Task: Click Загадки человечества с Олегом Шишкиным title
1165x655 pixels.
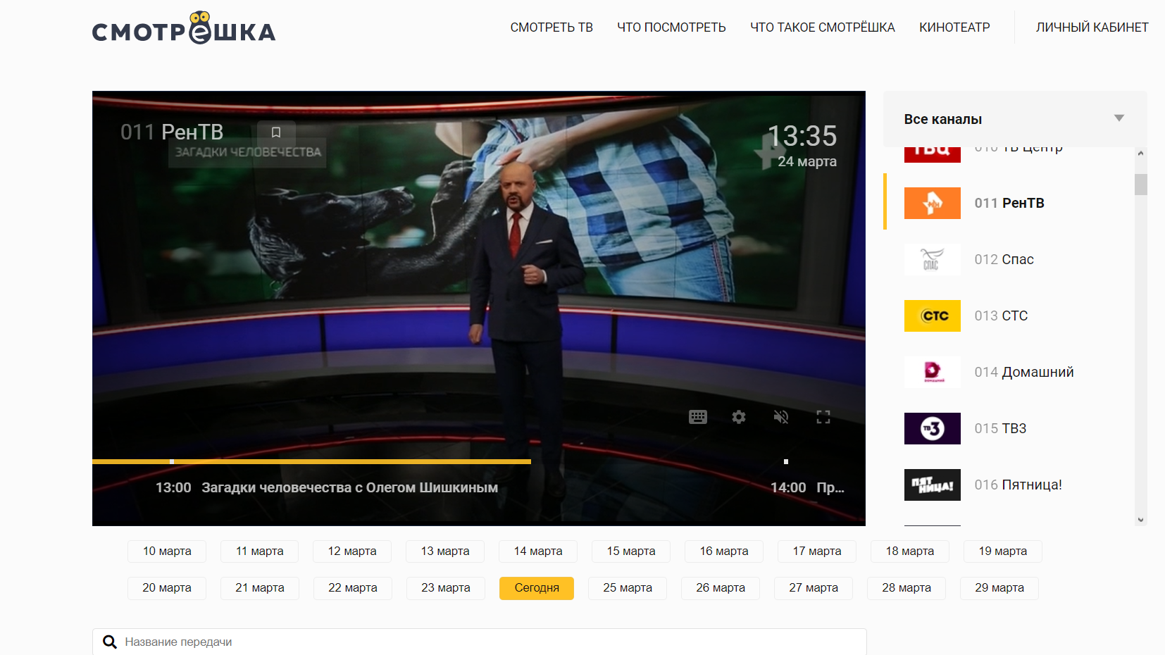Action: point(349,487)
